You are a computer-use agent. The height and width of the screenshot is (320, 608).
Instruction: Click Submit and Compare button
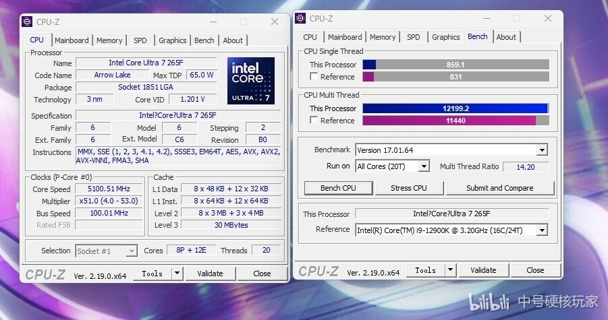500,188
